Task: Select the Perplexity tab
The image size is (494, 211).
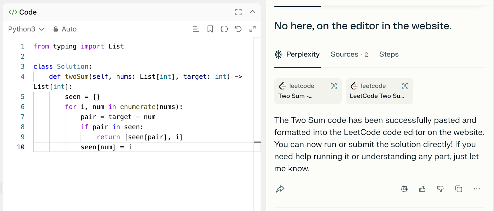Action: (297, 54)
